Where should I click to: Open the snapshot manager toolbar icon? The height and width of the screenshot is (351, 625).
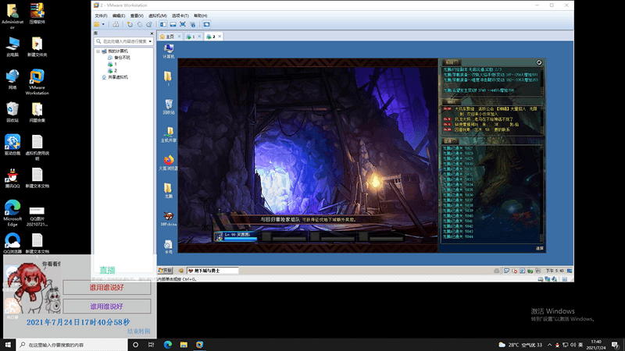tap(149, 24)
